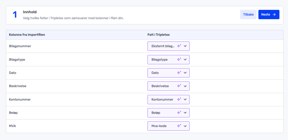
Task: Click the sparkle icon in Beløp dropdown
Action: [x=179, y=113]
